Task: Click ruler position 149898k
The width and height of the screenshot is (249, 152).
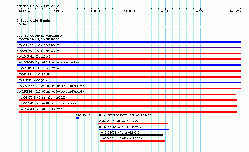Action: [130, 11]
